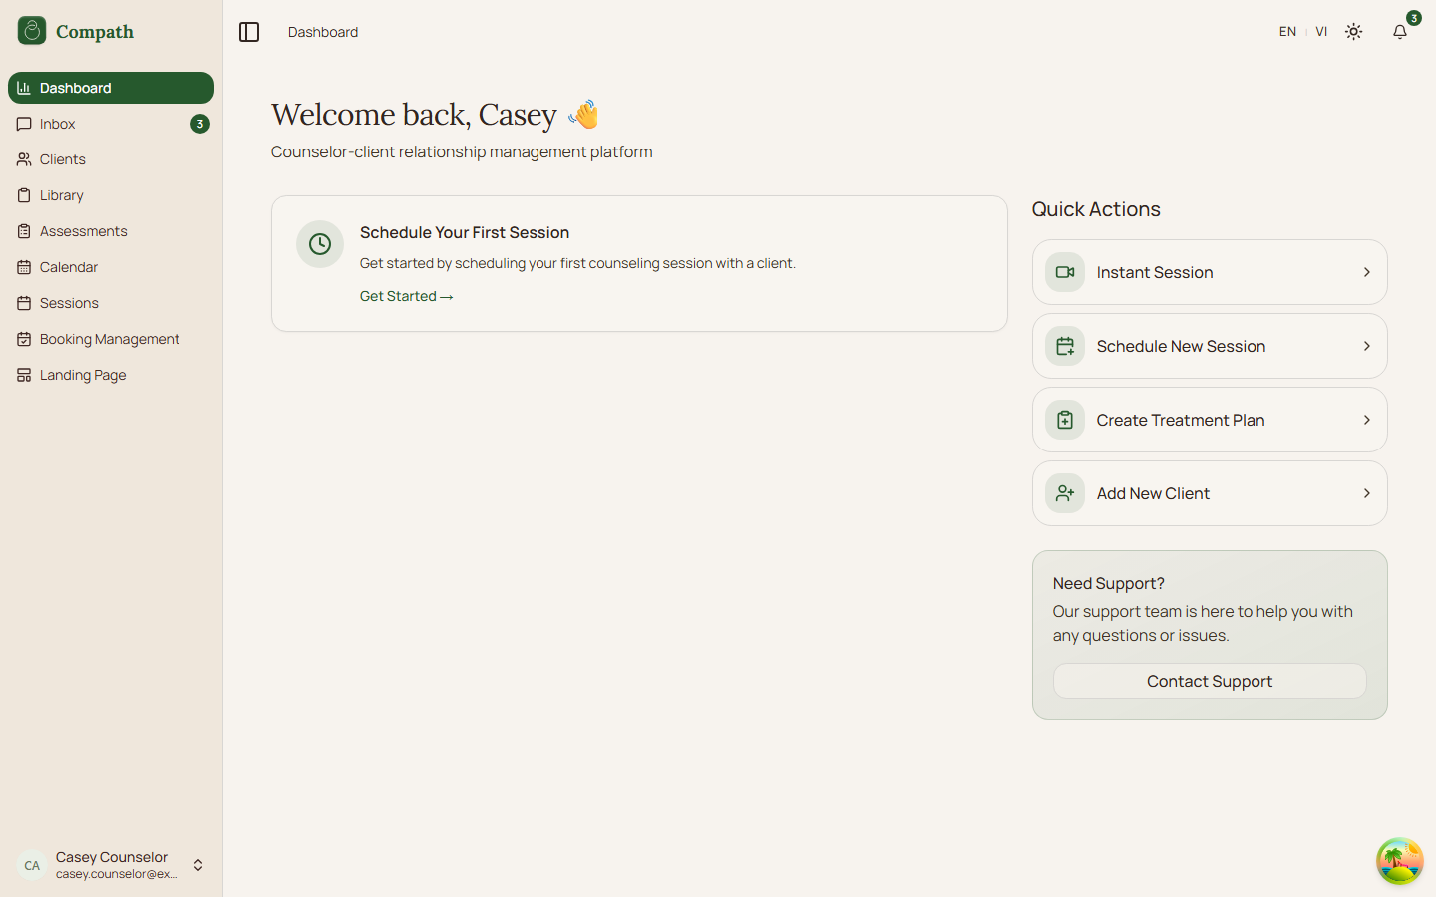1436x897 pixels.
Task: Toggle light/dark theme sun icon
Action: (x=1353, y=32)
